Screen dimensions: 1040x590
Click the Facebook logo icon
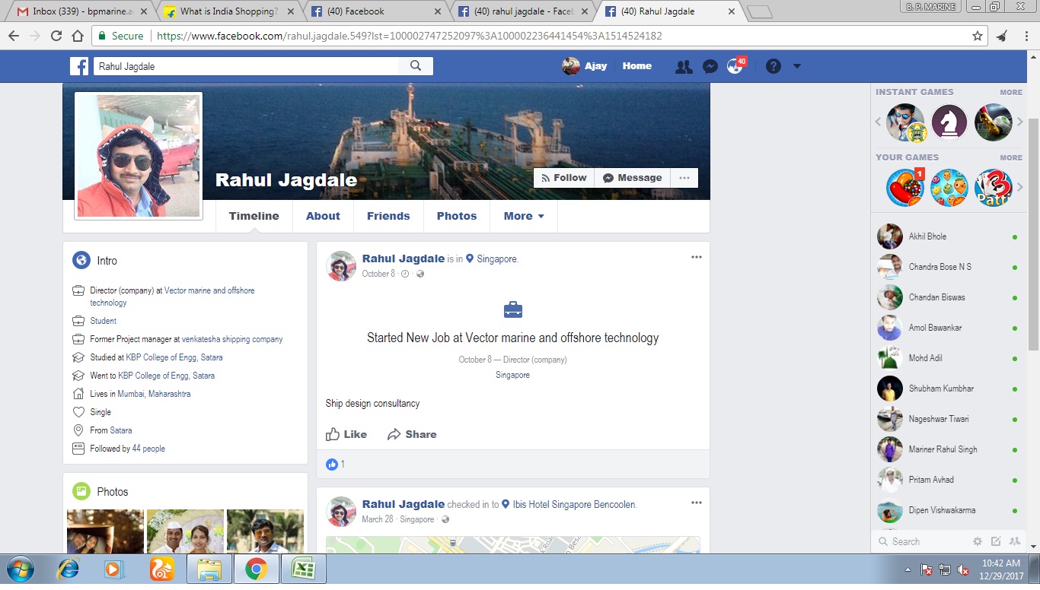(x=80, y=66)
